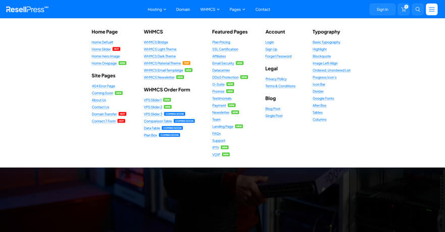Open Data Table link
Image resolution: width=445 pixels, height=232 pixels.
pos(152,128)
